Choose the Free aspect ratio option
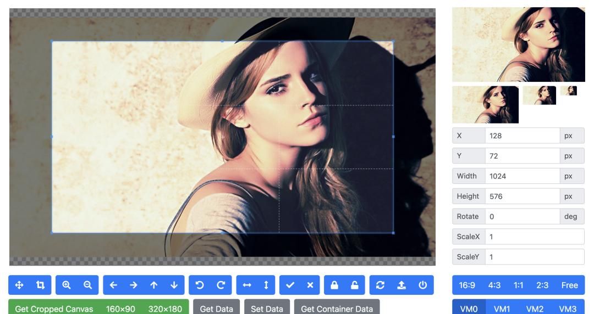 569,285
